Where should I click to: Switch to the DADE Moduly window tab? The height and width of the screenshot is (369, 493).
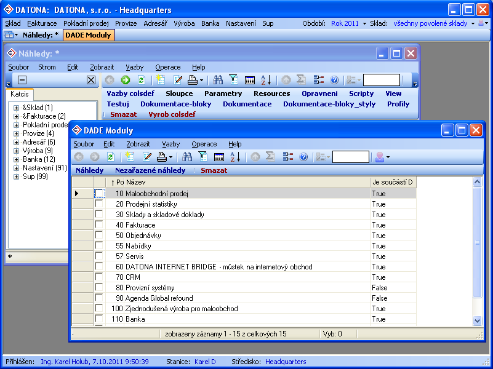point(89,35)
